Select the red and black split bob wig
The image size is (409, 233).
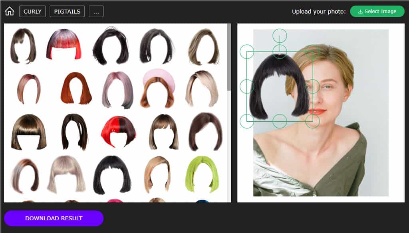[x=118, y=132]
